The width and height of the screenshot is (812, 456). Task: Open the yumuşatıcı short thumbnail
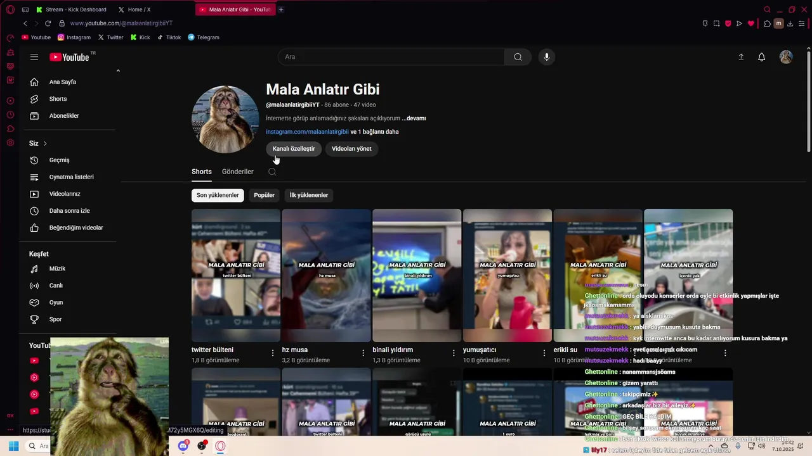pos(507,275)
